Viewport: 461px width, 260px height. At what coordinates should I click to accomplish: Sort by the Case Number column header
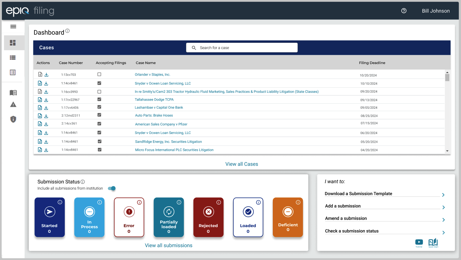(x=71, y=63)
